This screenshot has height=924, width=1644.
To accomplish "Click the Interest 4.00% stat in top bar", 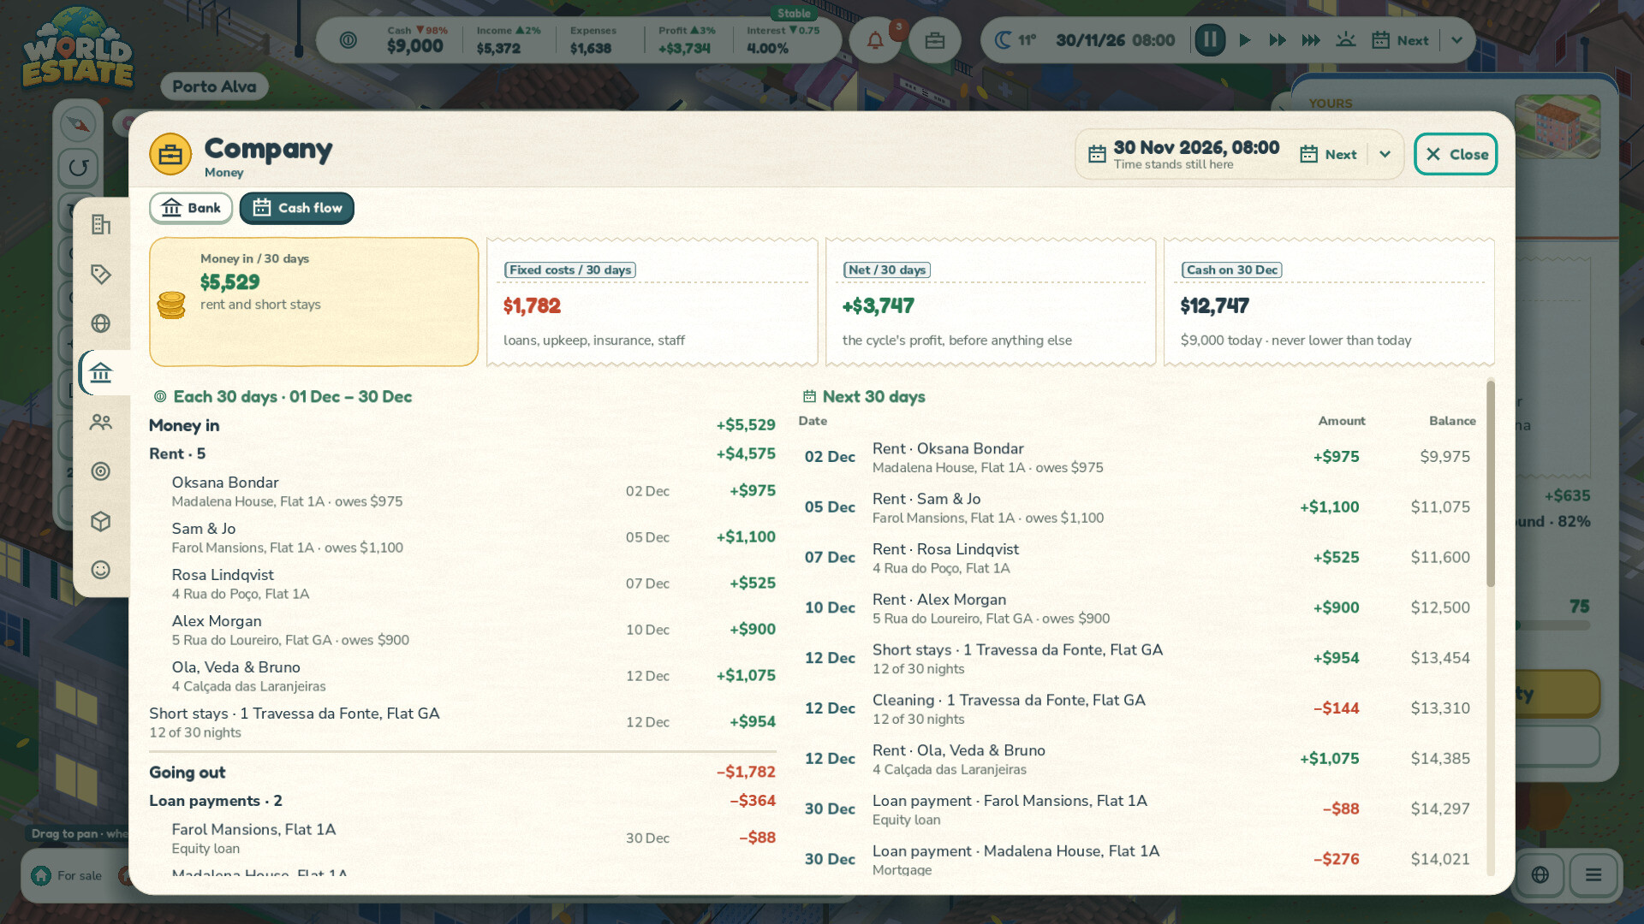I will tap(783, 40).
